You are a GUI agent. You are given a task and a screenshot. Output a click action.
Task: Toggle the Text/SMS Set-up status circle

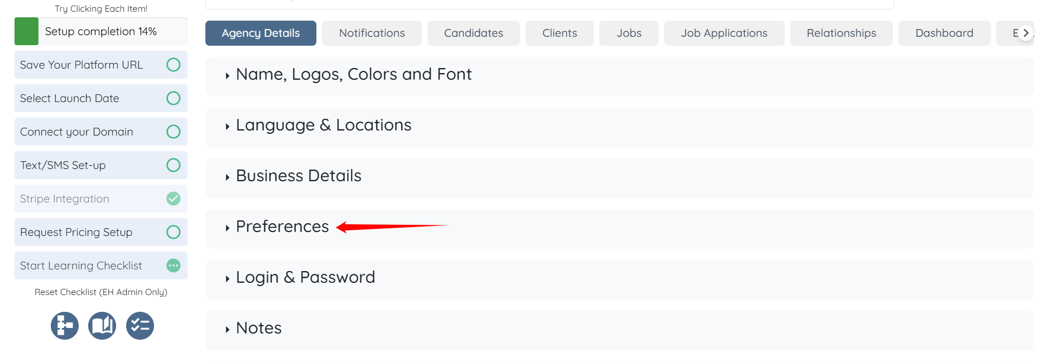[x=174, y=165]
